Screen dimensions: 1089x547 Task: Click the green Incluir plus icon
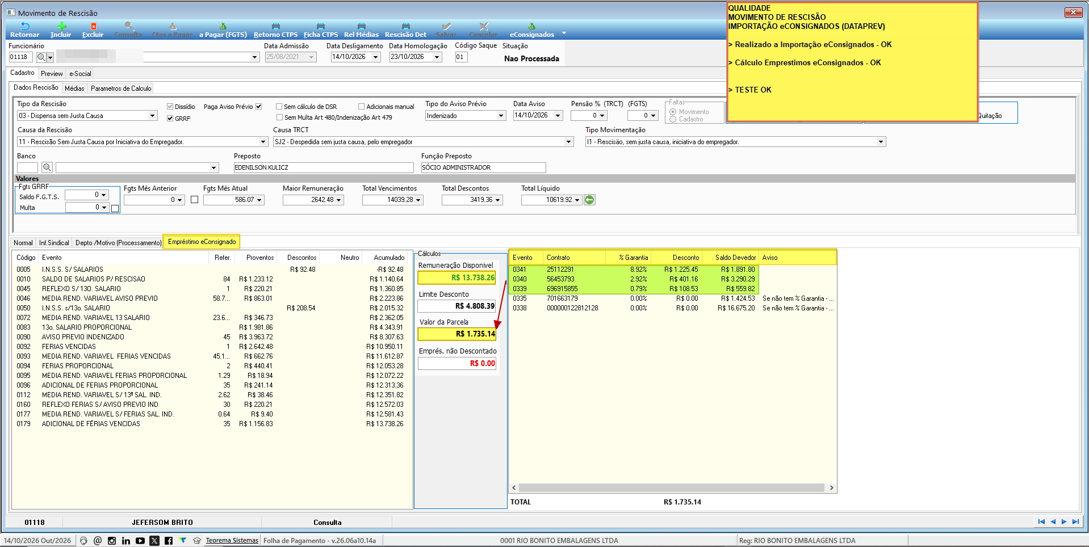pyautogui.click(x=62, y=26)
